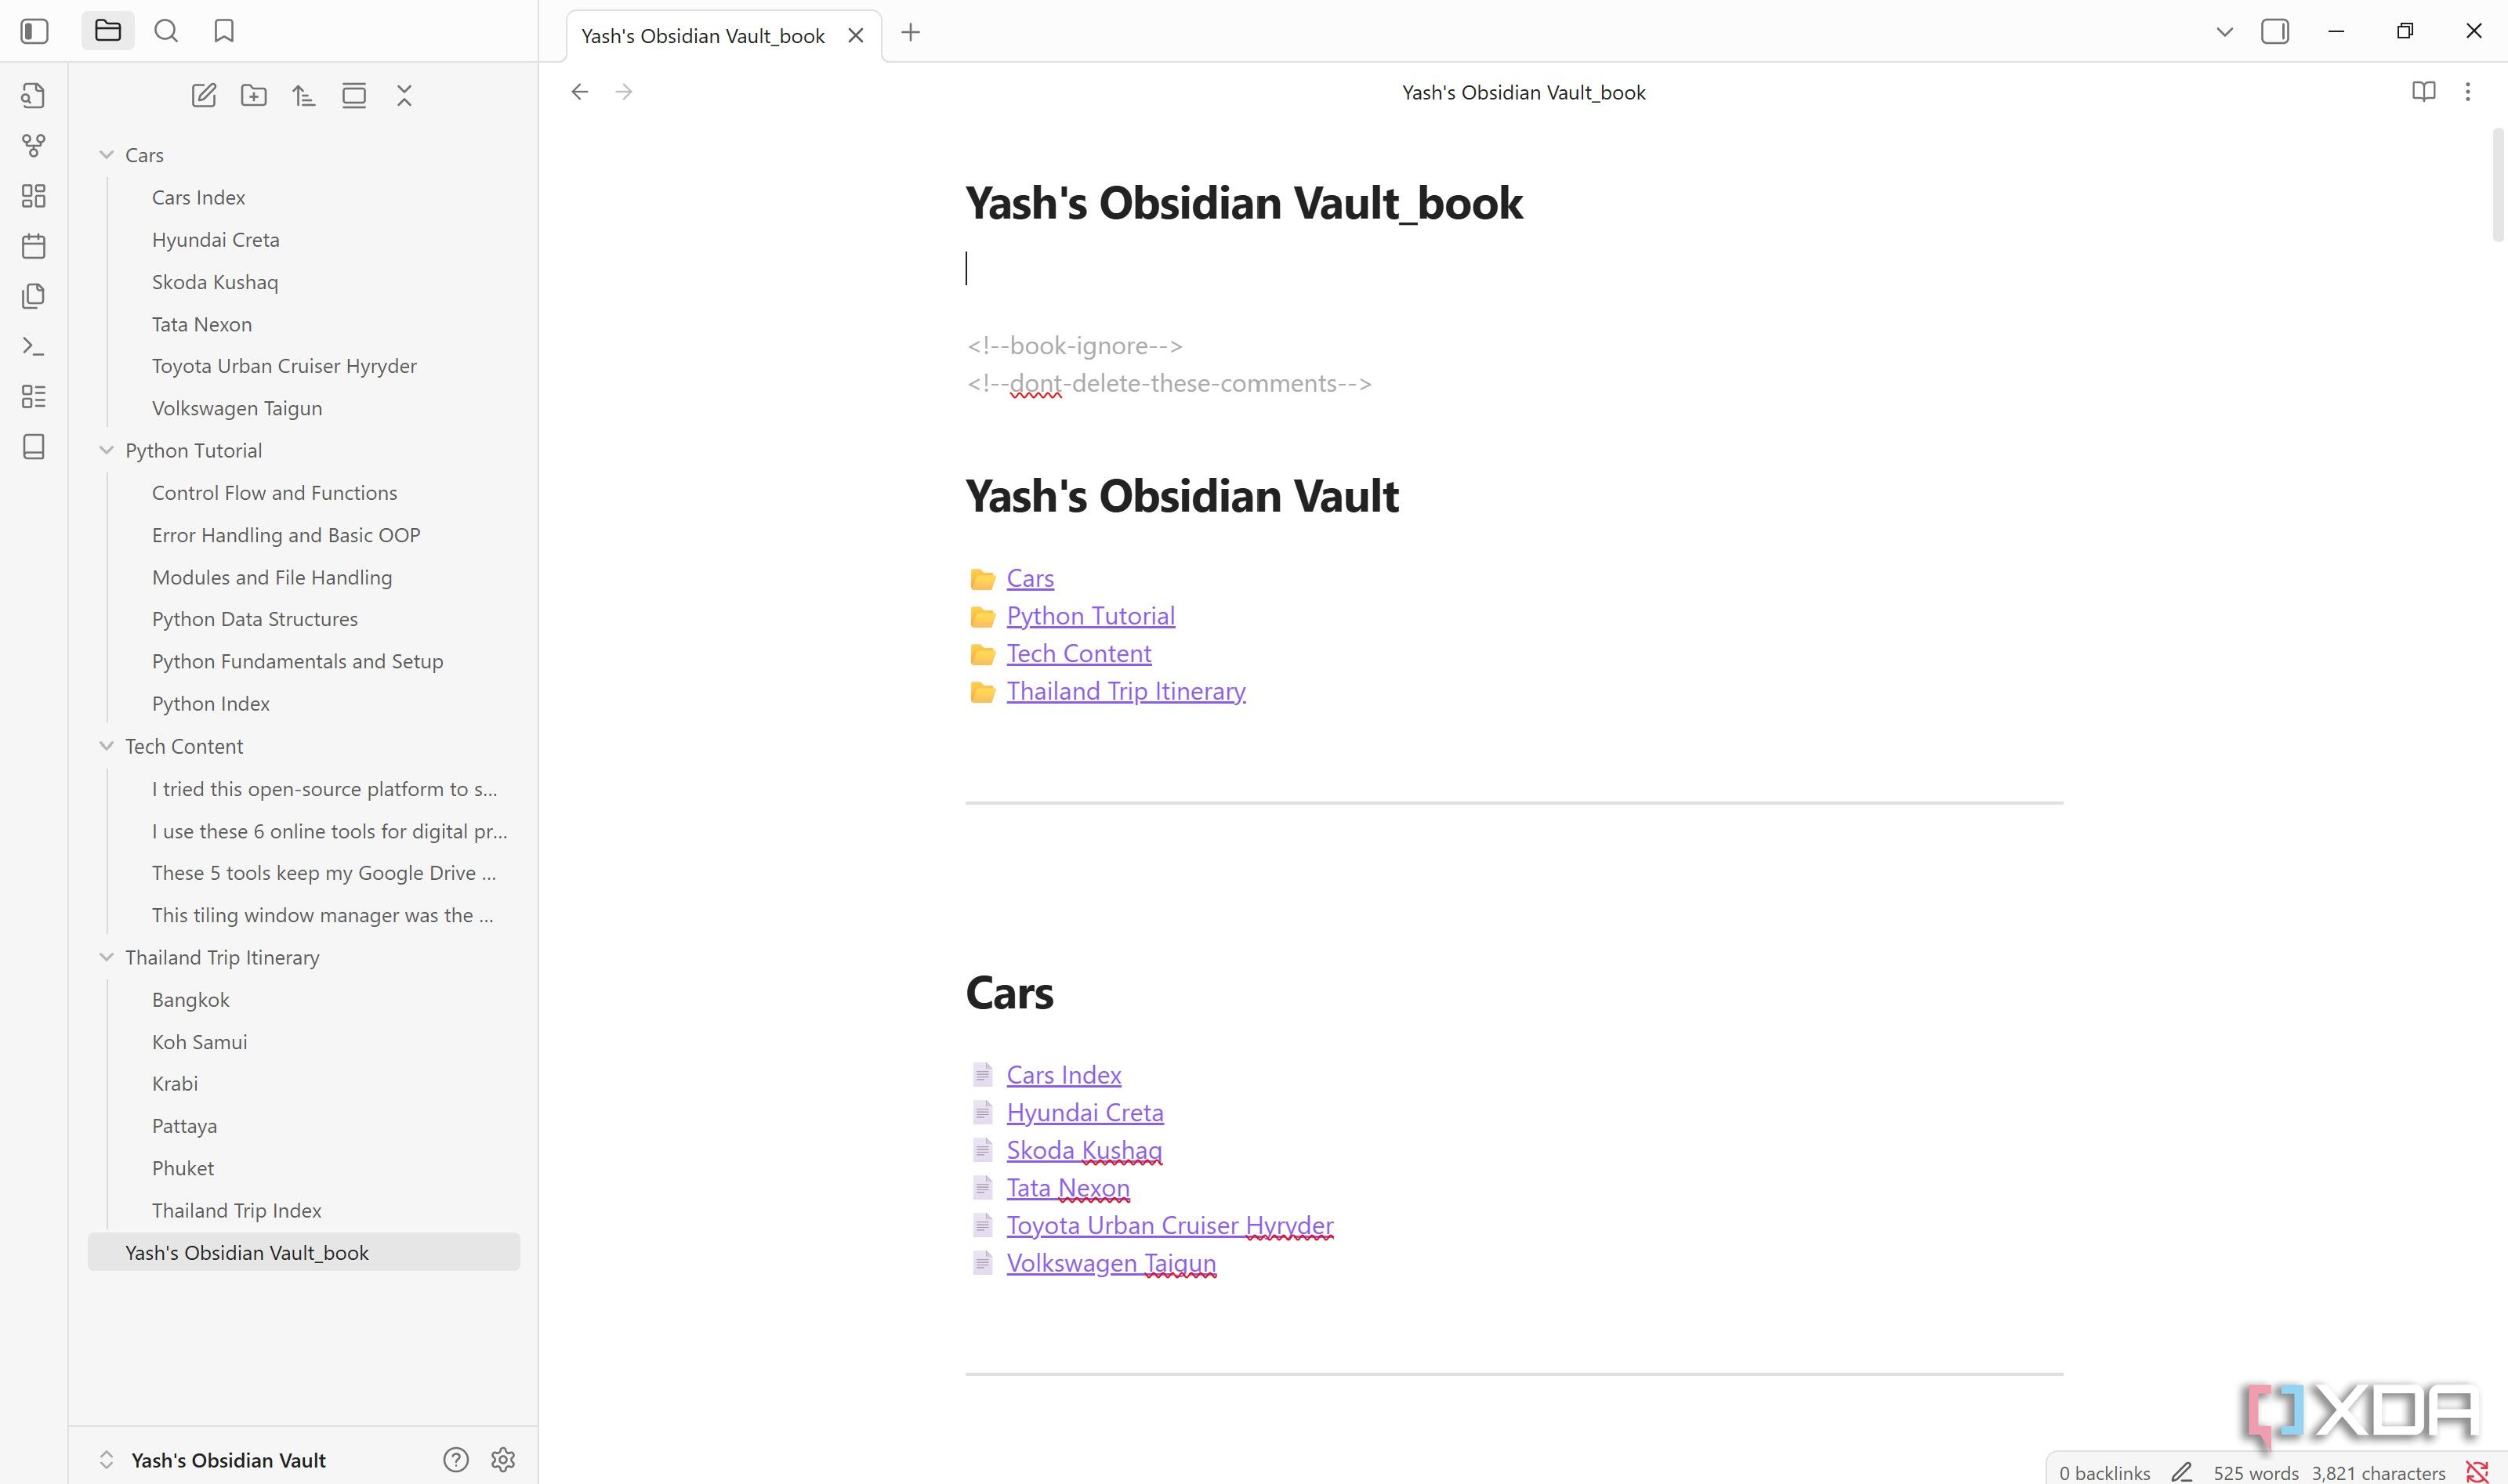The image size is (2508, 1484).
Task: Open the vault switcher for Yash's Obsidian Vault
Action: 215,1460
